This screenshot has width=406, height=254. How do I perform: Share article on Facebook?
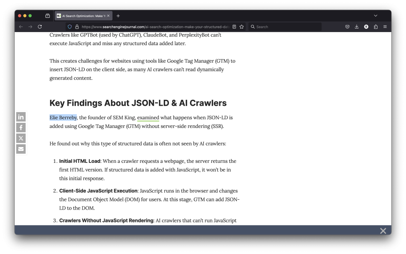21,128
